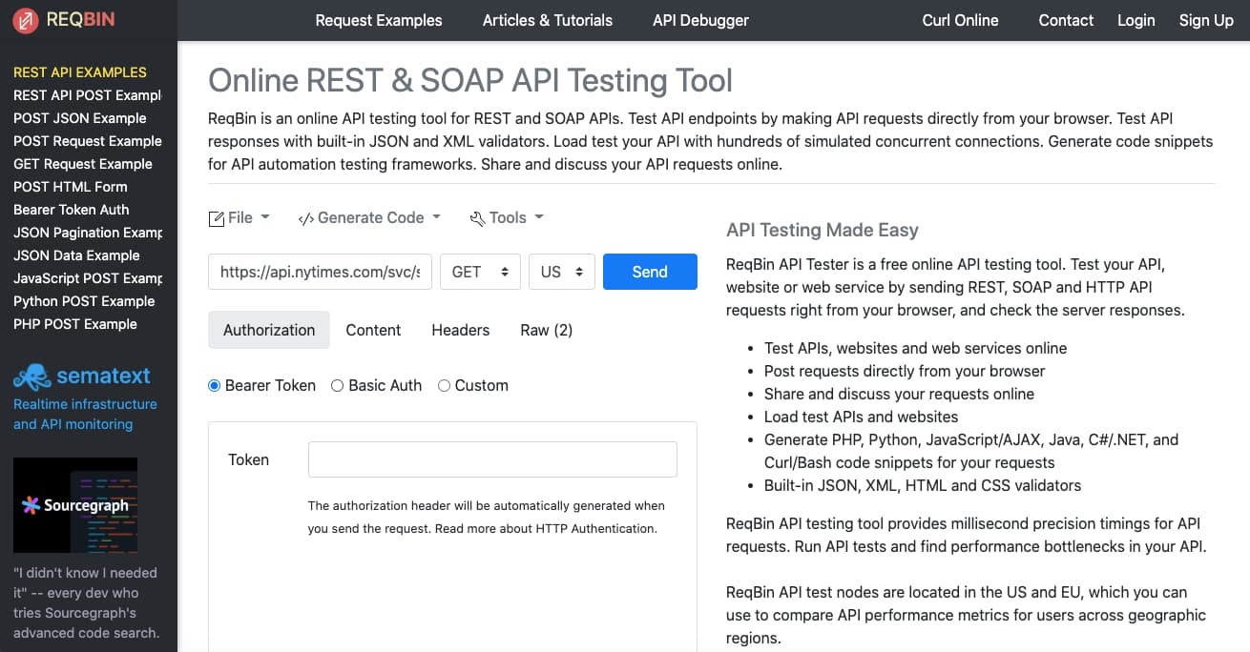Open the Login link
Screen dimensions: 1250x652
click(x=1135, y=20)
